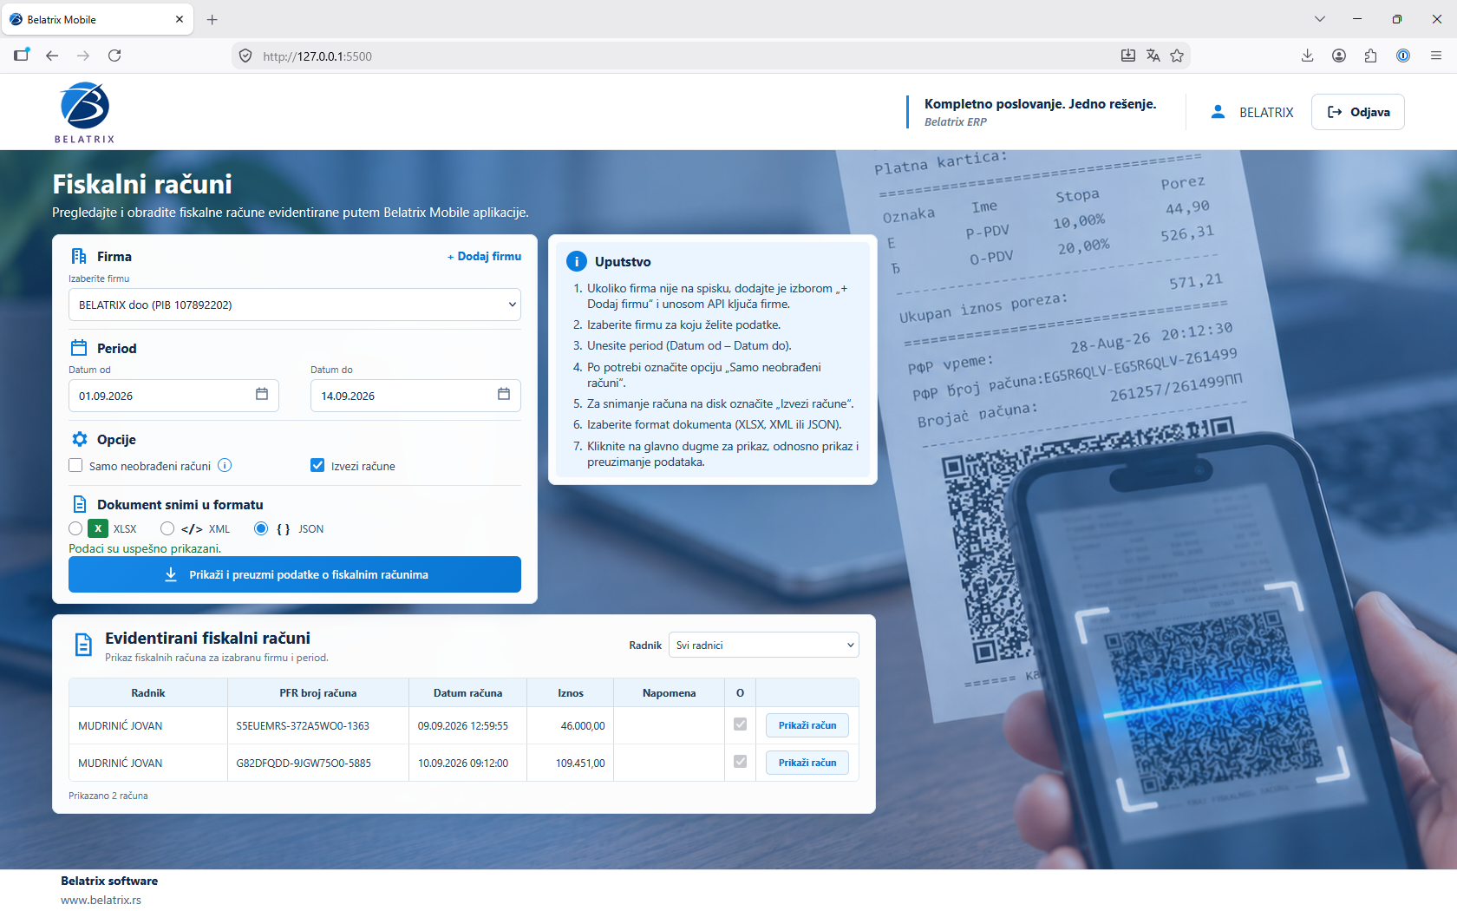Switch to the Belatrix Mobile browser tab
Viewport: 1457px width, 911px height.
pyautogui.click(x=96, y=19)
